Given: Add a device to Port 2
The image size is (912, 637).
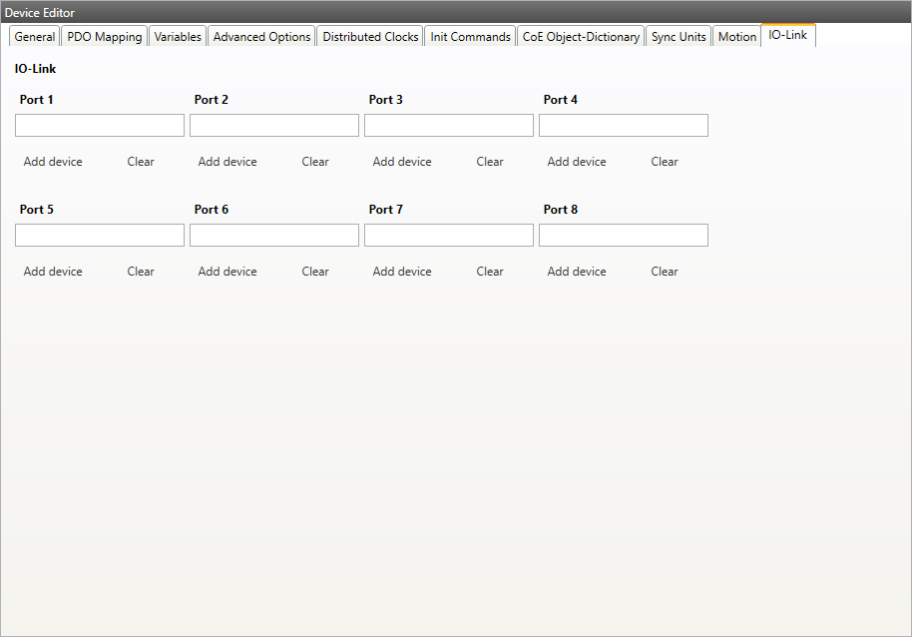Looking at the screenshot, I should click(x=228, y=162).
